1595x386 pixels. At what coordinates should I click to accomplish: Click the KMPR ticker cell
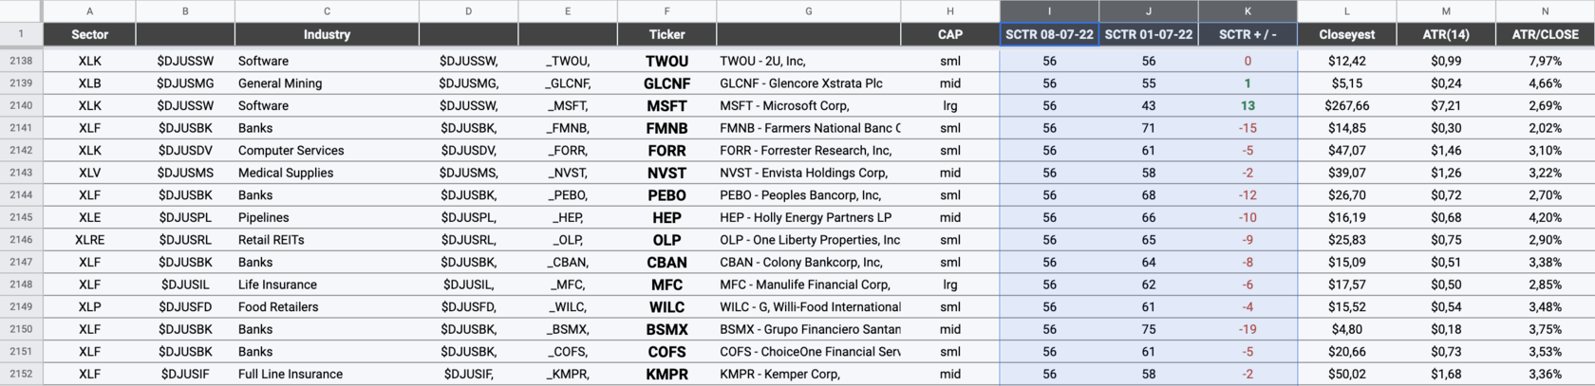click(x=666, y=374)
